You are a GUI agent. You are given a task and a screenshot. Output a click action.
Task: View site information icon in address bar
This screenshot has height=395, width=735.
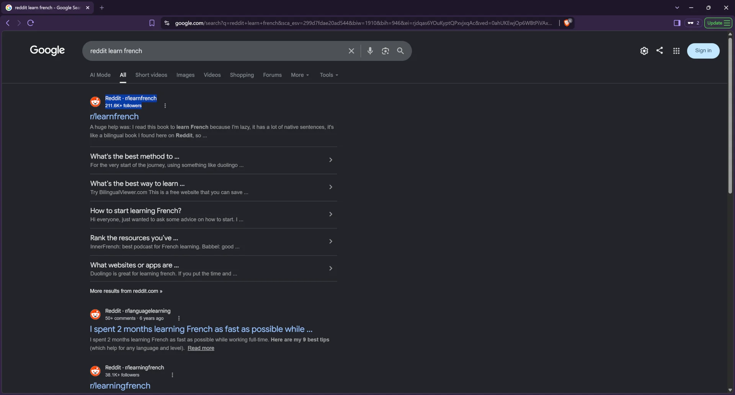click(167, 23)
